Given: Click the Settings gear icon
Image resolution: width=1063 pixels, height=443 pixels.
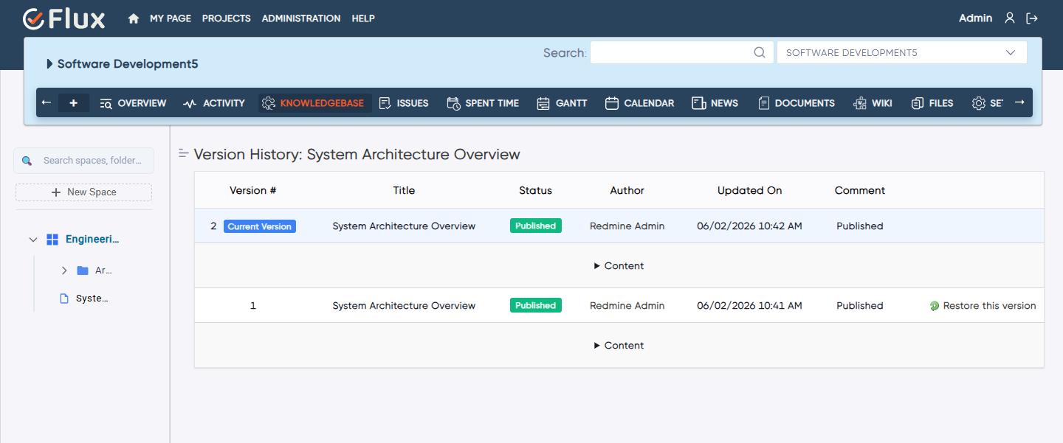Looking at the screenshot, I should click(x=979, y=103).
